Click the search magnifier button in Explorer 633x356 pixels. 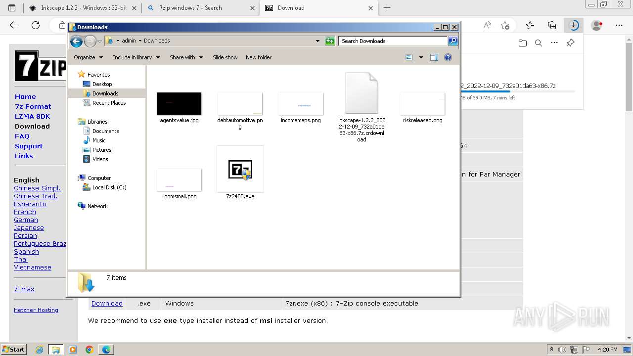(x=453, y=41)
